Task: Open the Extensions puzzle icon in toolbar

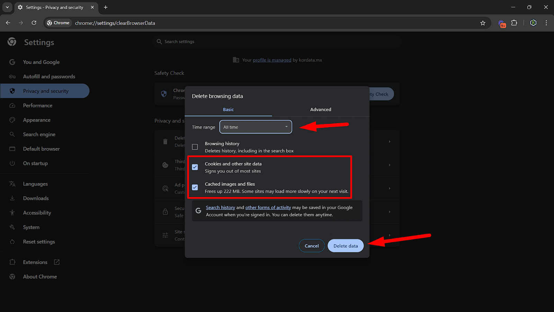Action: click(x=514, y=23)
